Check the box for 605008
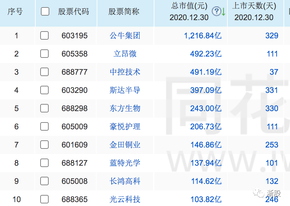The image size is (290, 206). (x=44, y=181)
